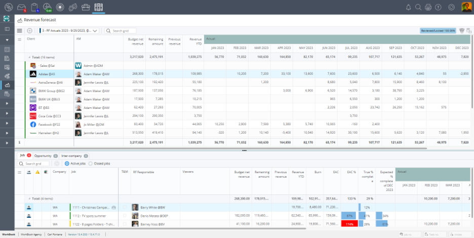This screenshot has height=238, width=474.
Task: Open the briefcase module in top bar
Action: (x=86, y=7)
